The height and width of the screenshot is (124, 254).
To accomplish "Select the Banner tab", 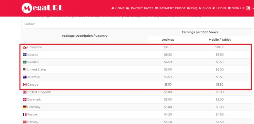I will point(30,24).
